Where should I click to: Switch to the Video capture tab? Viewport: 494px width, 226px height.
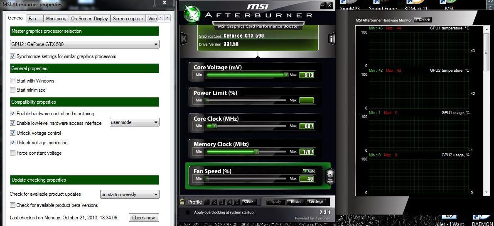152,19
